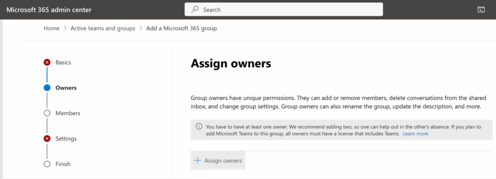Open the Settings step
The image size is (496, 179).
[x=66, y=138]
